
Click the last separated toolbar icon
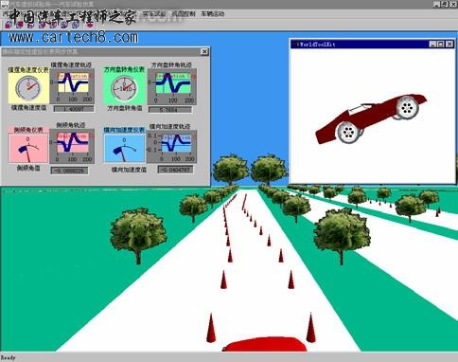click(89, 25)
